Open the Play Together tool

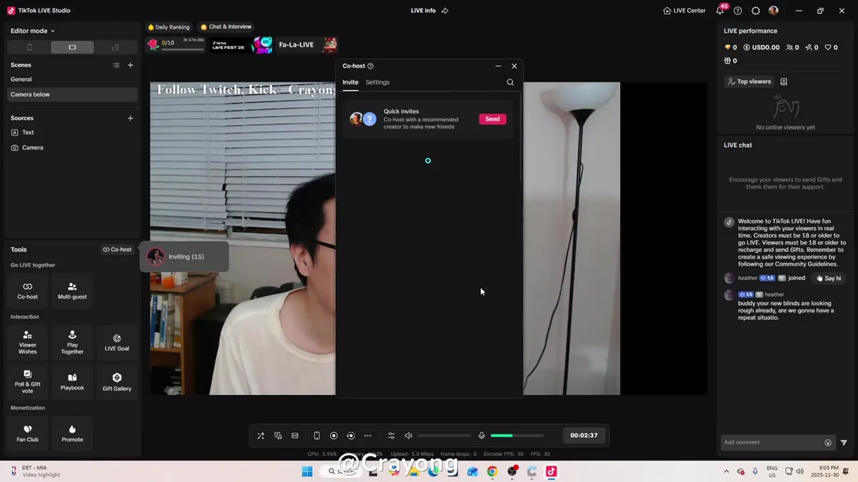click(72, 343)
